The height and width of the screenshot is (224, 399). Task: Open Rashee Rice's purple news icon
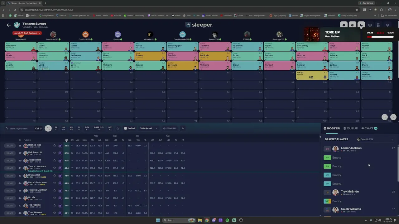[60, 146]
